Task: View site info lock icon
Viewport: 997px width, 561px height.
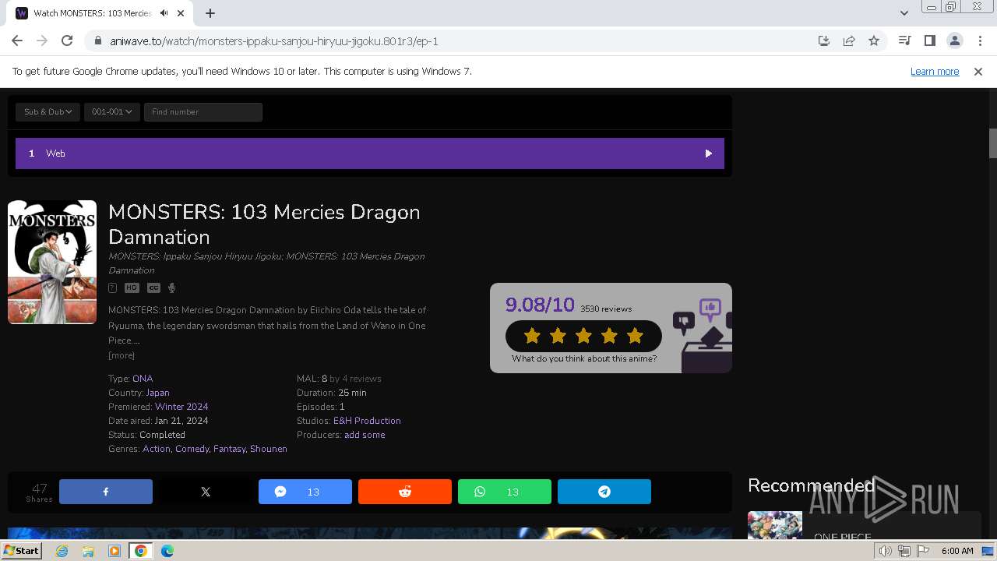Action: [x=97, y=41]
